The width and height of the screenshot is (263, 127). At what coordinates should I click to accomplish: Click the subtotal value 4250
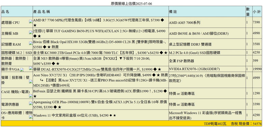(256, 53)
